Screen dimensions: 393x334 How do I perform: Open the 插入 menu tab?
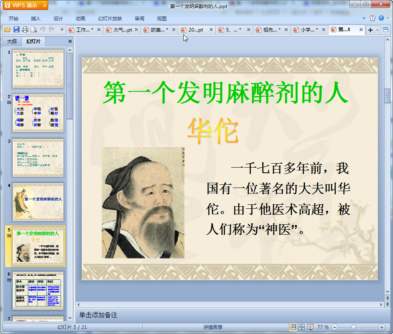coord(35,19)
